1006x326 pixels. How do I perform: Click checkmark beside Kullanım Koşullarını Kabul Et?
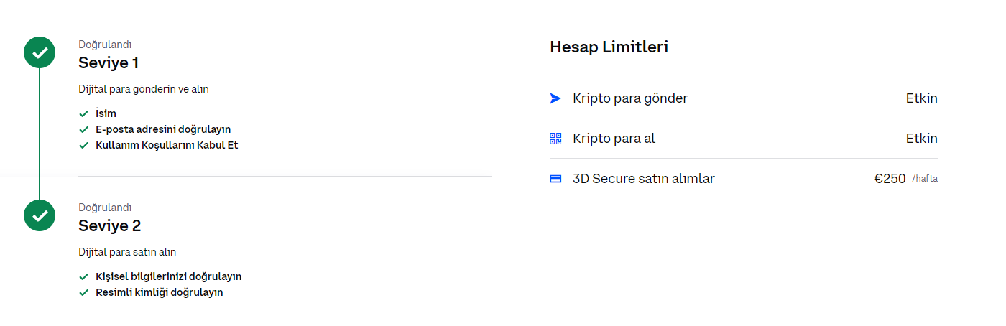coord(84,145)
